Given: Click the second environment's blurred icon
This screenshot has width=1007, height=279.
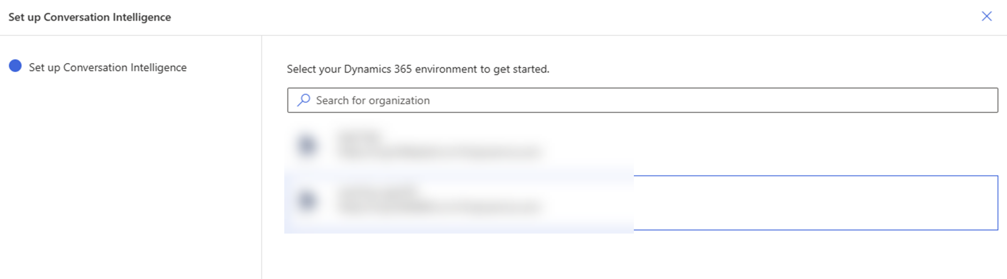Looking at the screenshot, I should tap(307, 200).
